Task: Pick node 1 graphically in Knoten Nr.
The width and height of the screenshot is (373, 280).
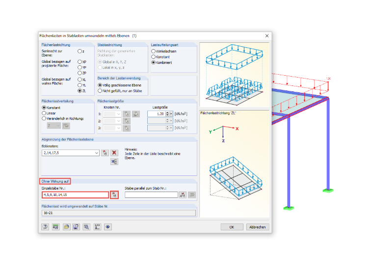Action: tap(127, 114)
